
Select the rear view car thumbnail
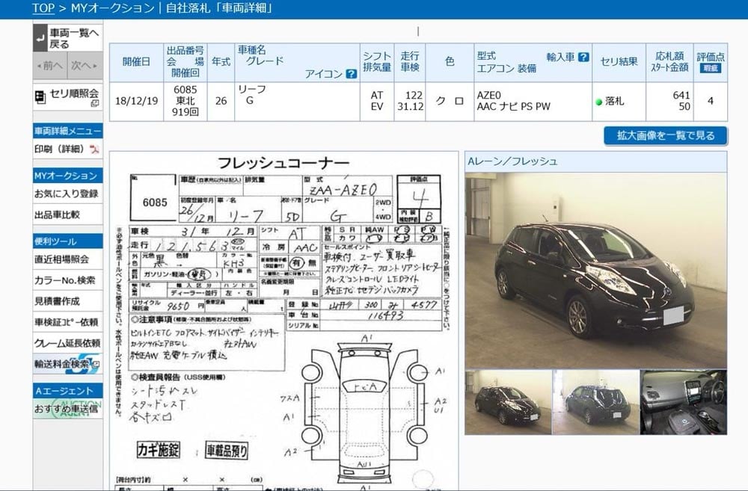point(596,402)
